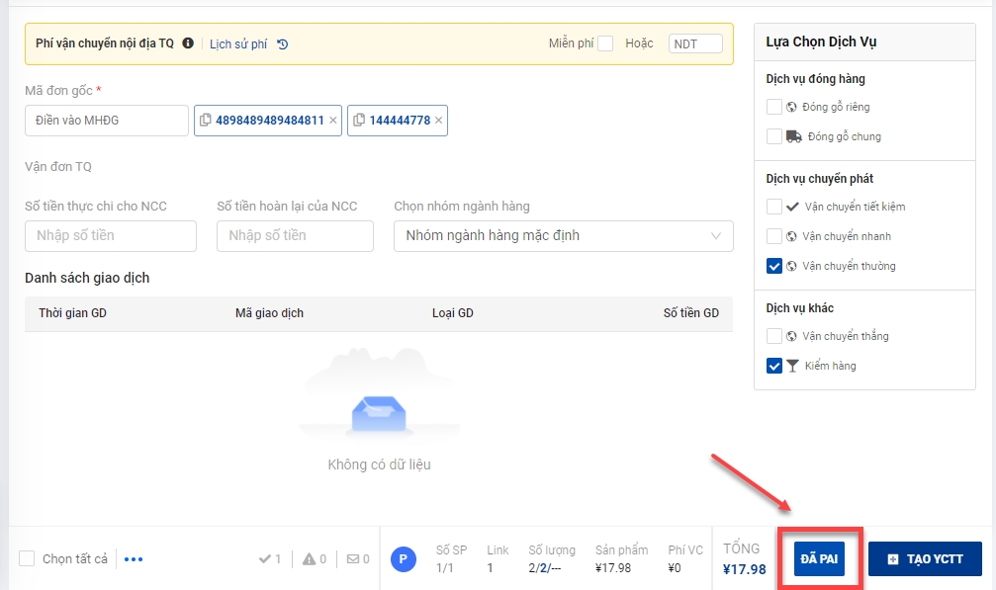Tick the Miễn phí checkbox

(605, 43)
